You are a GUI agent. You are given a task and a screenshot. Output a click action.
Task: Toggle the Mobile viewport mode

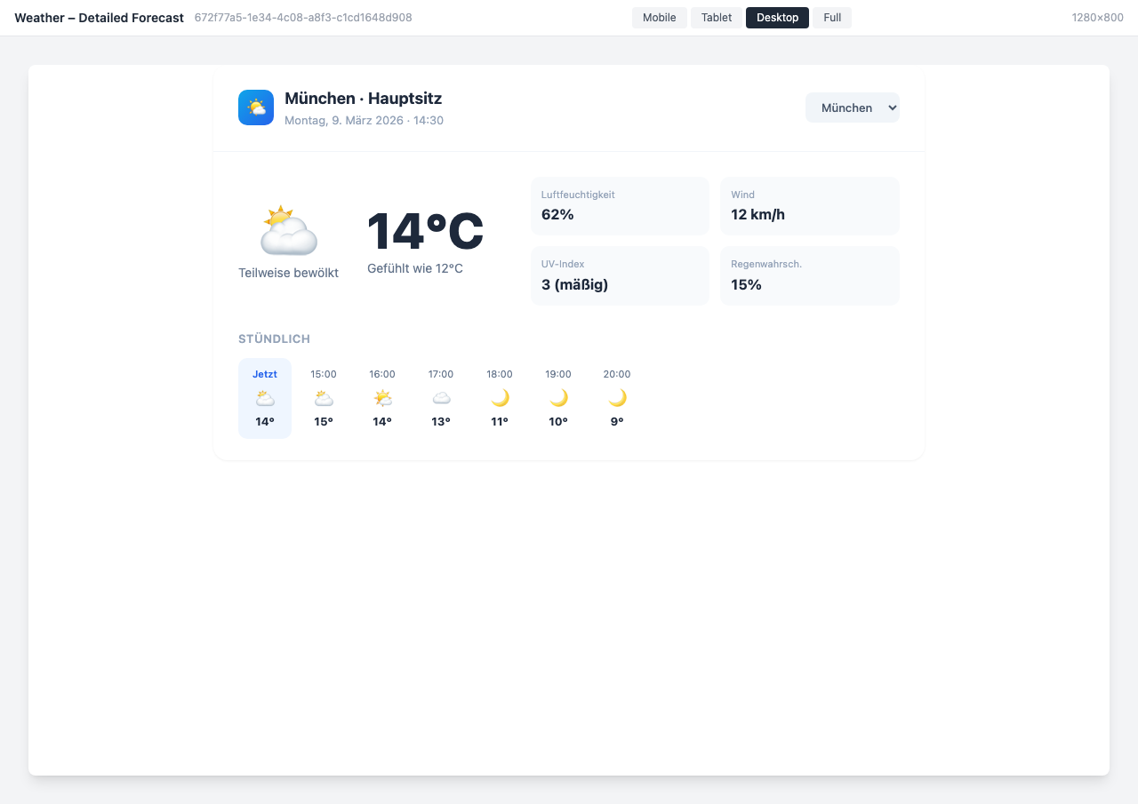pyautogui.click(x=659, y=17)
